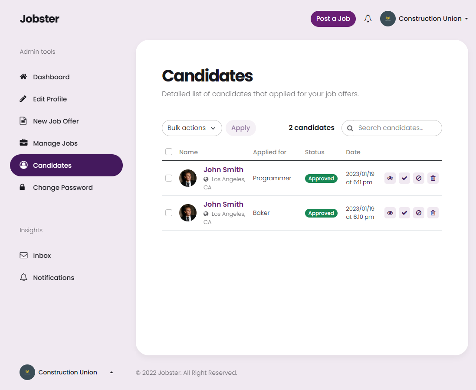Open the Bulk actions dropdown

(192, 128)
